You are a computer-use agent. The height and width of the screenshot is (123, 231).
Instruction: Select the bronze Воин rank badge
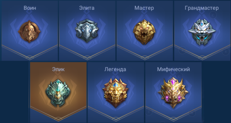tap(29, 31)
